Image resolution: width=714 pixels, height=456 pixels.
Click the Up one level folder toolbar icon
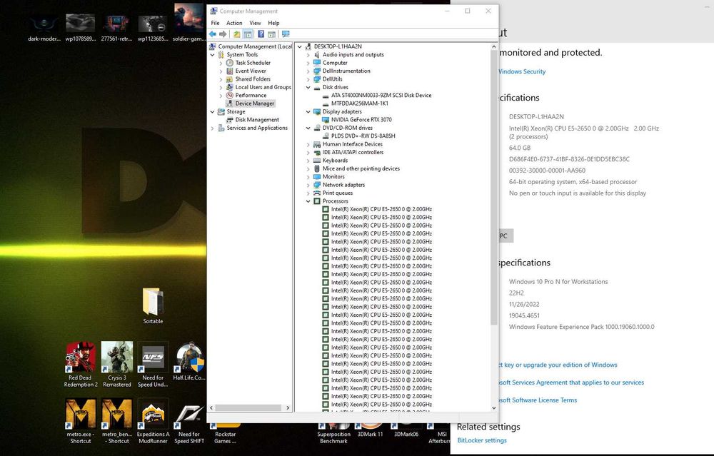[x=237, y=34]
